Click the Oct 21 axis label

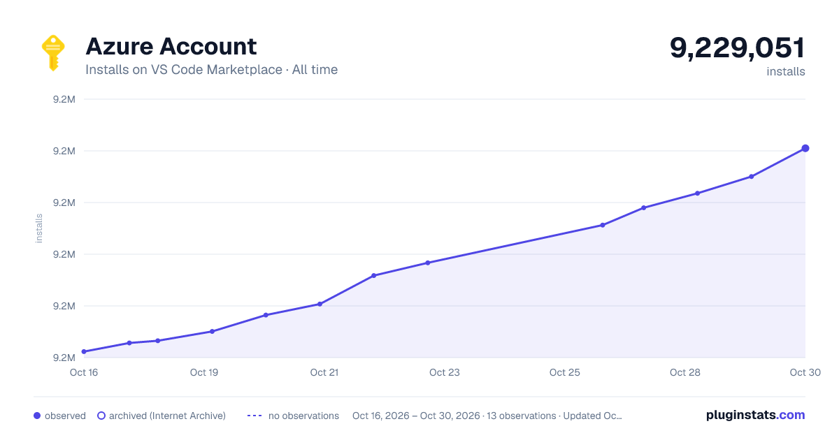pyautogui.click(x=324, y=372)
